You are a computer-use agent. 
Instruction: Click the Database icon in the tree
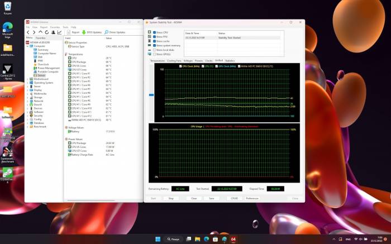31,123
